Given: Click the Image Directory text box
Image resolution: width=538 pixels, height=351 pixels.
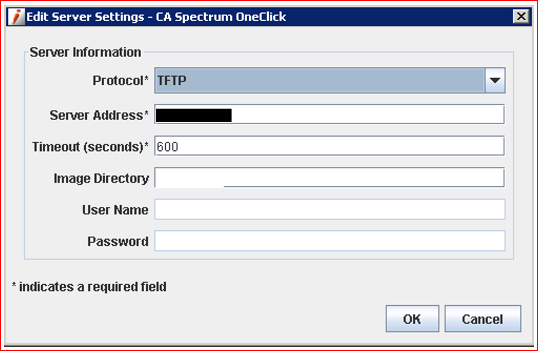Looking at the screenshot, I should (329, 178).
